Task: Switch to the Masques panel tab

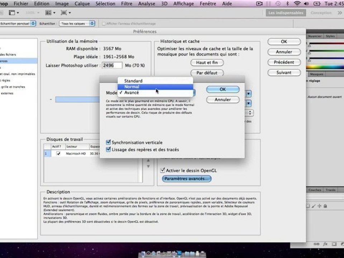Action: [316, 74]
